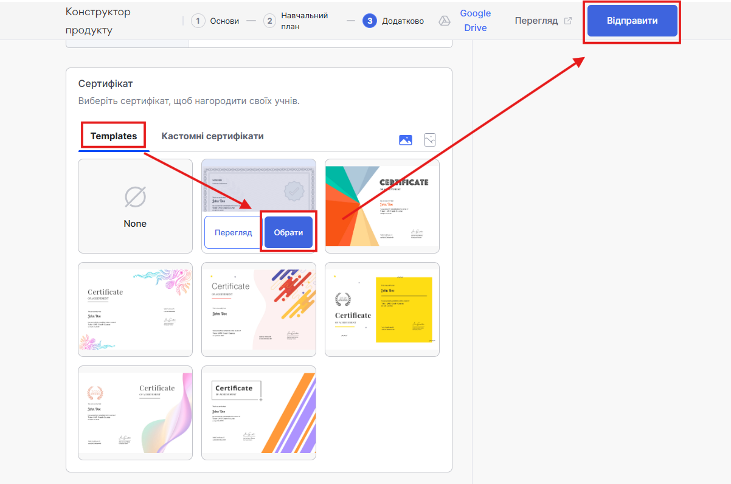Pick the floral swirl corner certificate template
The image size is (731, 484).
[x=135, y=309]
